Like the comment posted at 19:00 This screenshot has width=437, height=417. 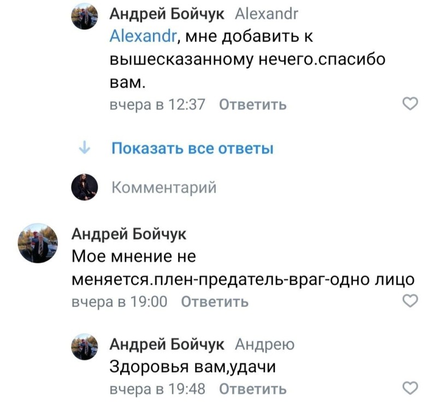click(410, 301)
